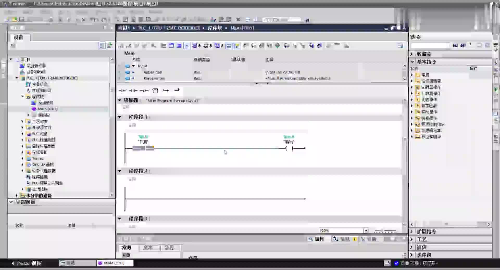This screenshot has height=270, width=500.
Task: Select the Main [OB1] block in project tree
Action: (48, 109)
